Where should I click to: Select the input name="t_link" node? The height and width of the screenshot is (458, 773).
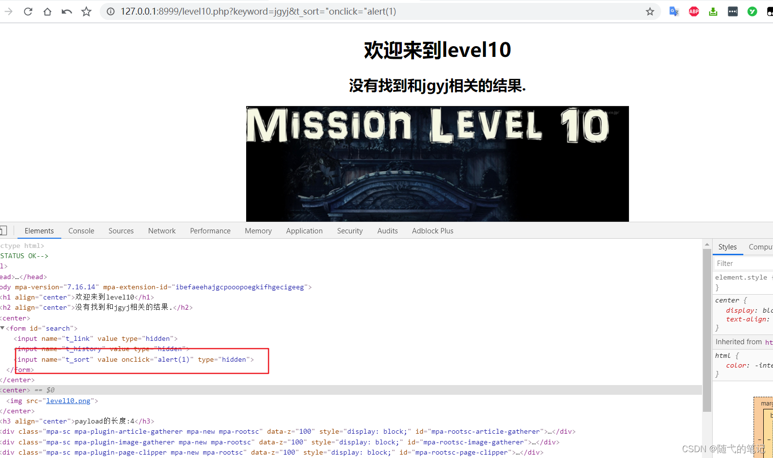[95, 338]
